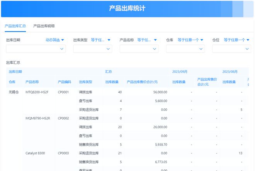Click the 产品出库售价合计/元 header under 汇总
The image size is (255, 171).
coord(142,82)
